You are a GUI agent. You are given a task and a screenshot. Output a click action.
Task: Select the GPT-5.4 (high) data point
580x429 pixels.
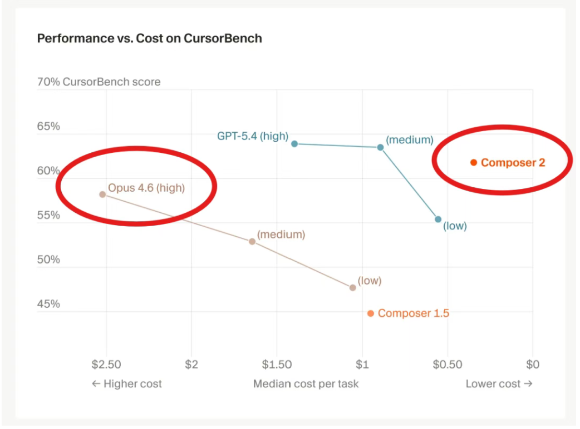click(x=294, y=143)
